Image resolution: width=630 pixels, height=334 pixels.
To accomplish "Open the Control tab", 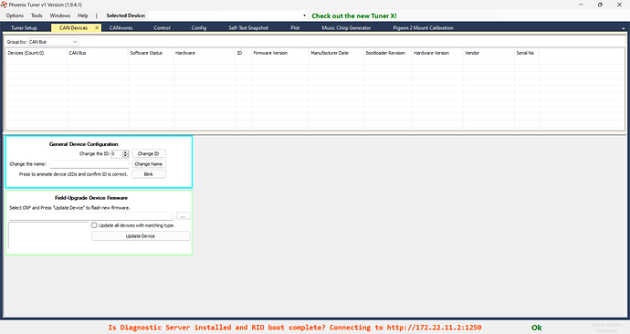I will click(162, 27).
